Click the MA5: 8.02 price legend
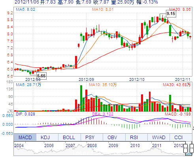The image size is (194, 157). [26, 10]
